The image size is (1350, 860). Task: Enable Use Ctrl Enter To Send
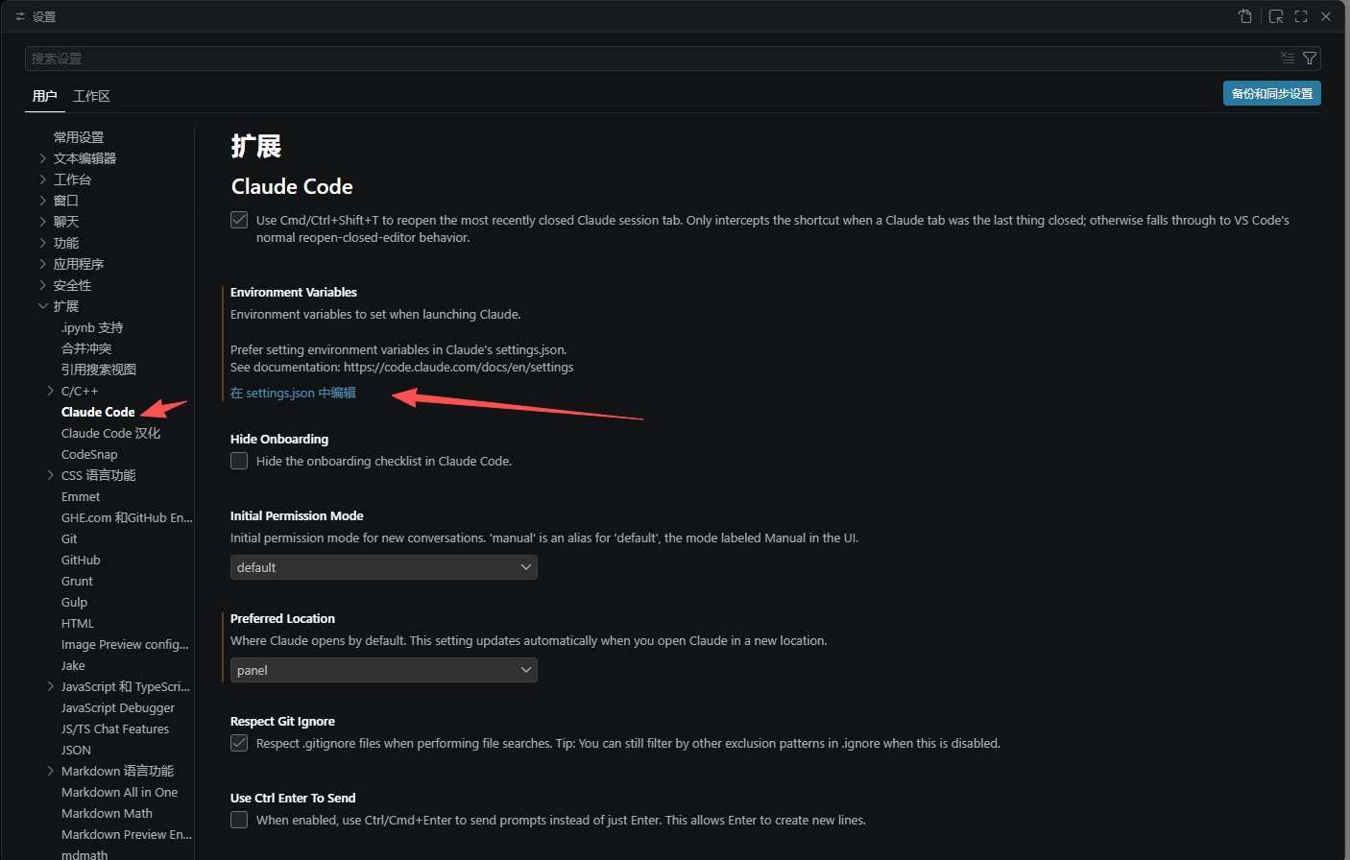click(x=239, y=820)
